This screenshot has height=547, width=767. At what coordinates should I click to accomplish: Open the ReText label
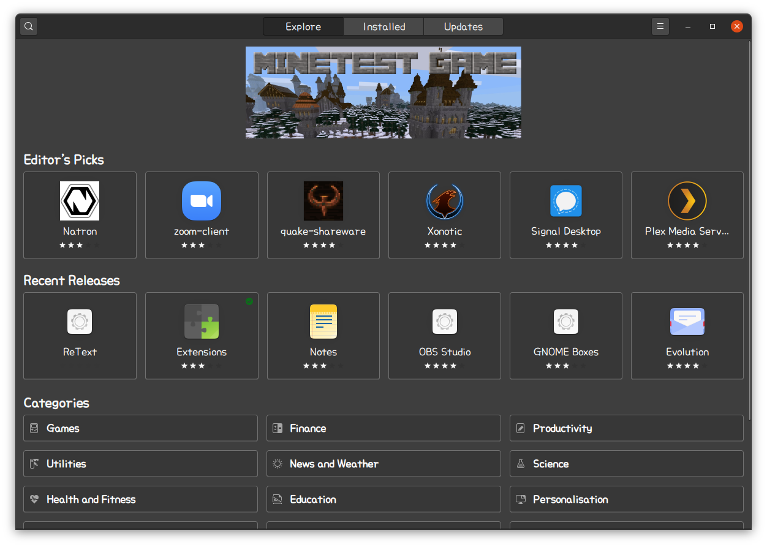80,352
